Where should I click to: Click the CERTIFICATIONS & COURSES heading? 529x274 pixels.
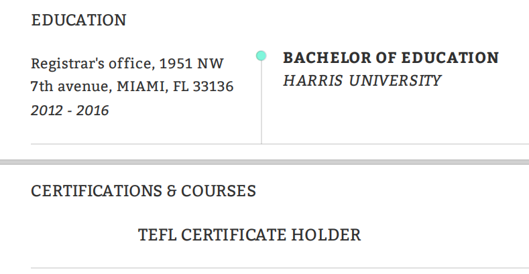[143, 191]
